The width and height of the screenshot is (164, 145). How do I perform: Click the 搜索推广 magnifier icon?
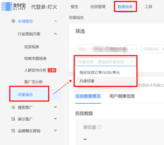(x=13, y=107)
